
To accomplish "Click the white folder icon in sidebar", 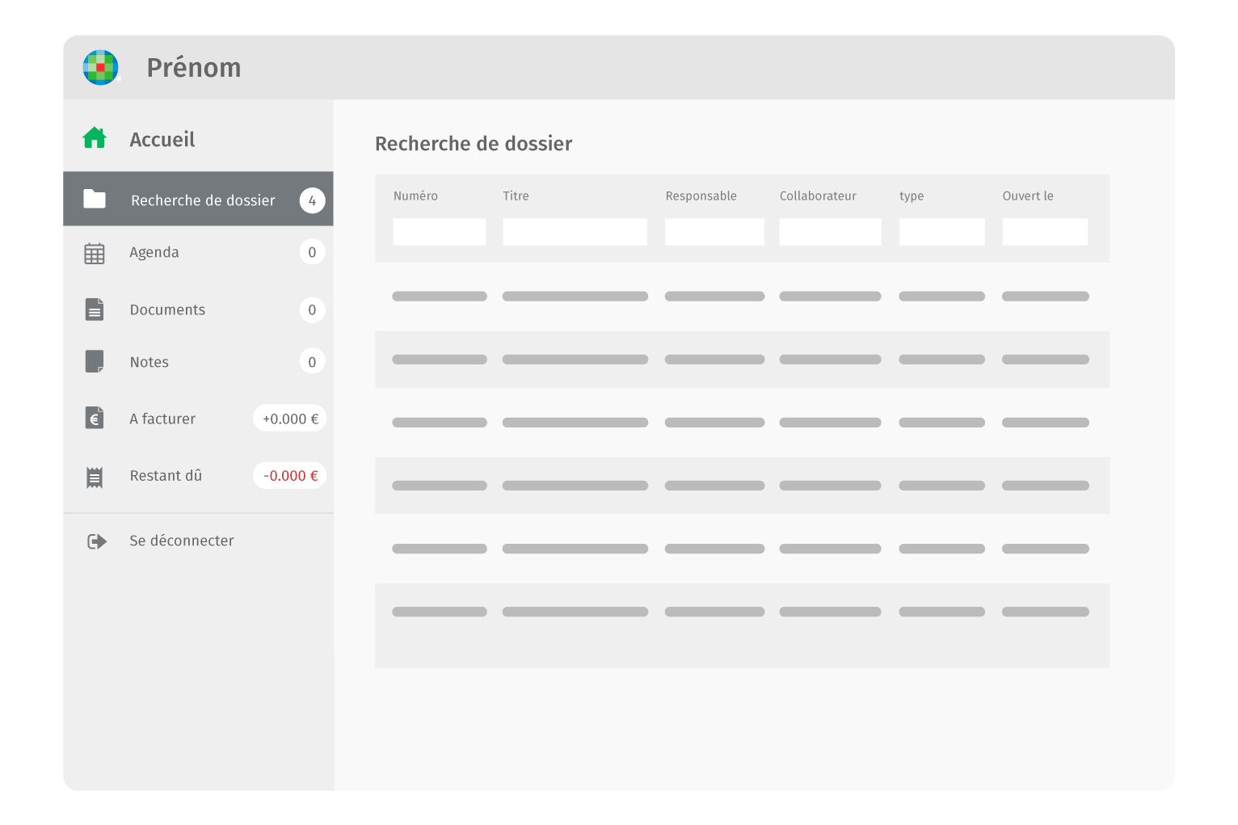I will [x=95, y=199].
